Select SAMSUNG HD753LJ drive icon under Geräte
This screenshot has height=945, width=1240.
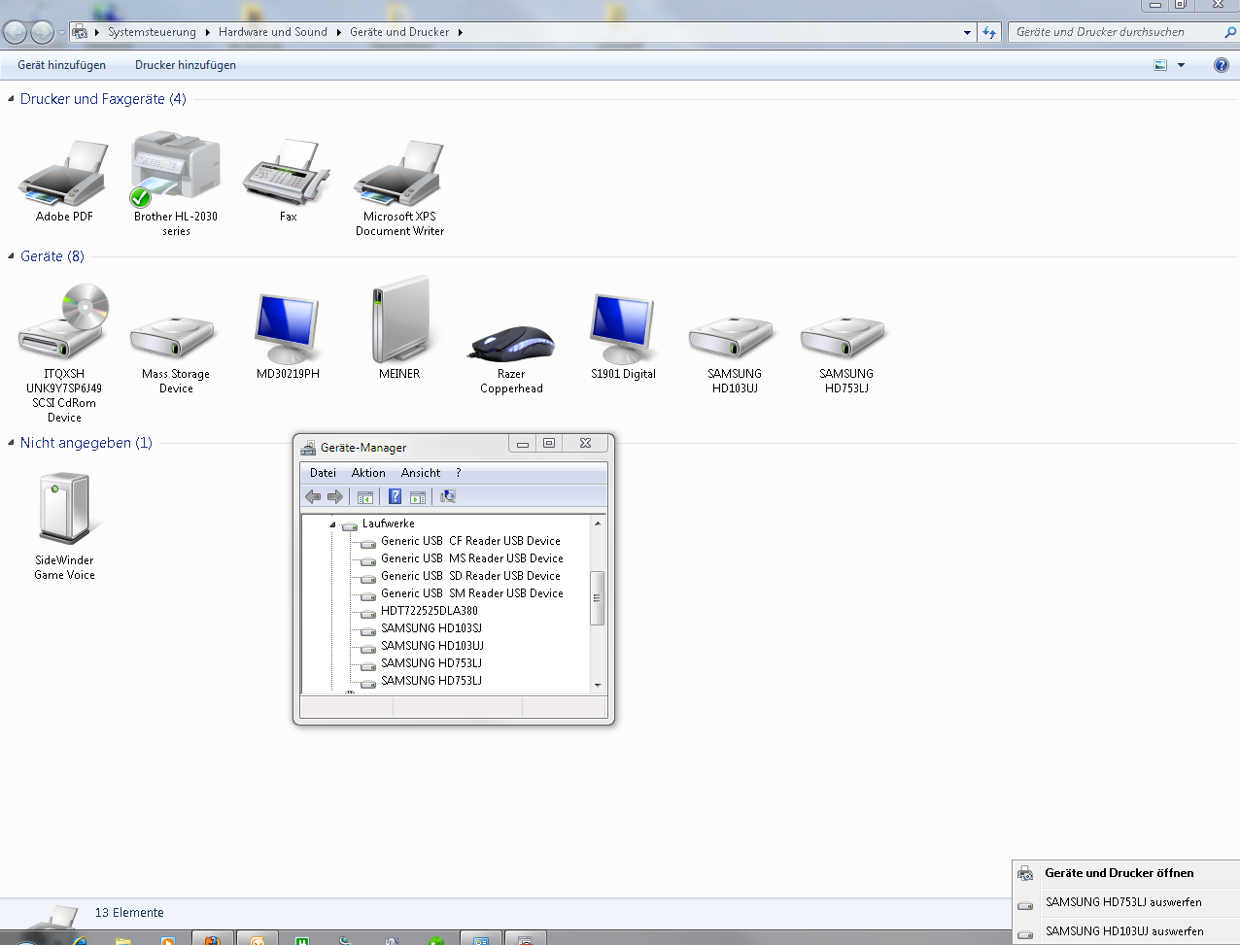coord(846,337)
